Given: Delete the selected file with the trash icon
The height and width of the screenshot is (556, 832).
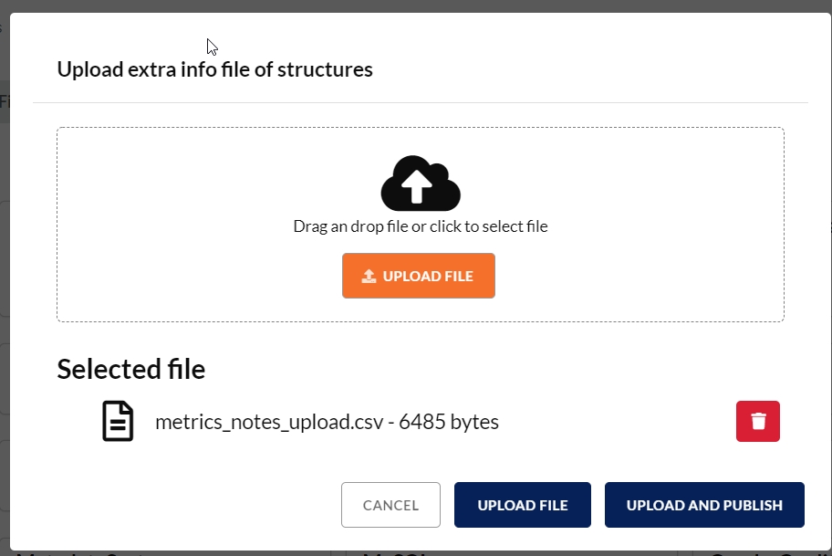Looking at the screenshot, I should [x=757, y=421].
